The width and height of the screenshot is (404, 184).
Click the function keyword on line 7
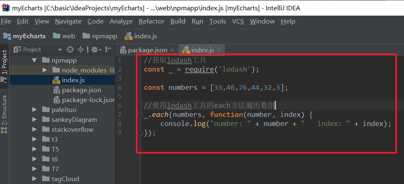[x=226, y=114]
